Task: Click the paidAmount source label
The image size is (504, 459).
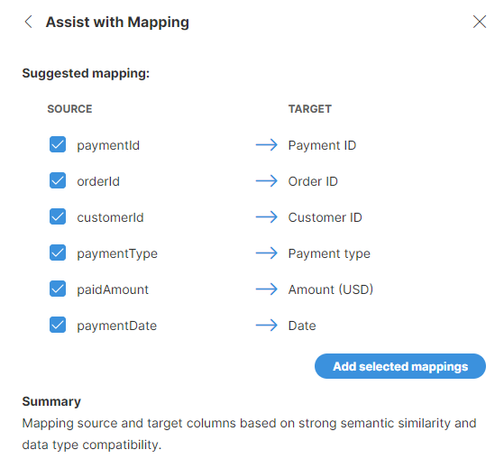Action: click(113, 289)
